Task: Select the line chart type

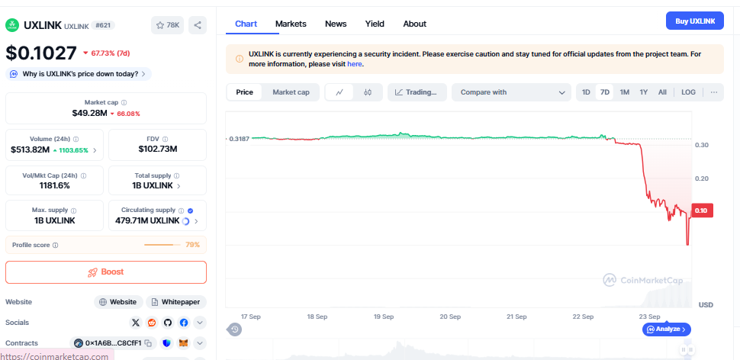Action: click(339, 92)
